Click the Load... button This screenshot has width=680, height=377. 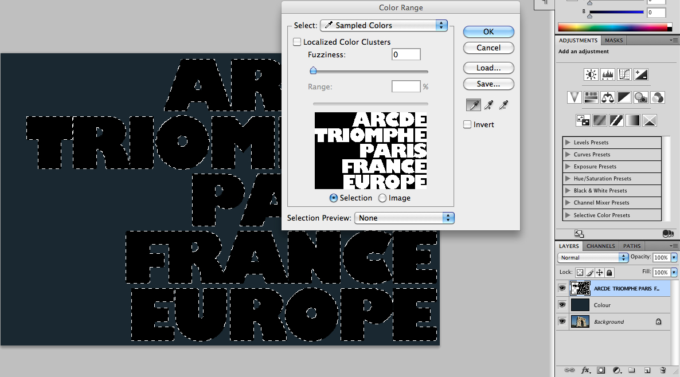coord(488,68)
